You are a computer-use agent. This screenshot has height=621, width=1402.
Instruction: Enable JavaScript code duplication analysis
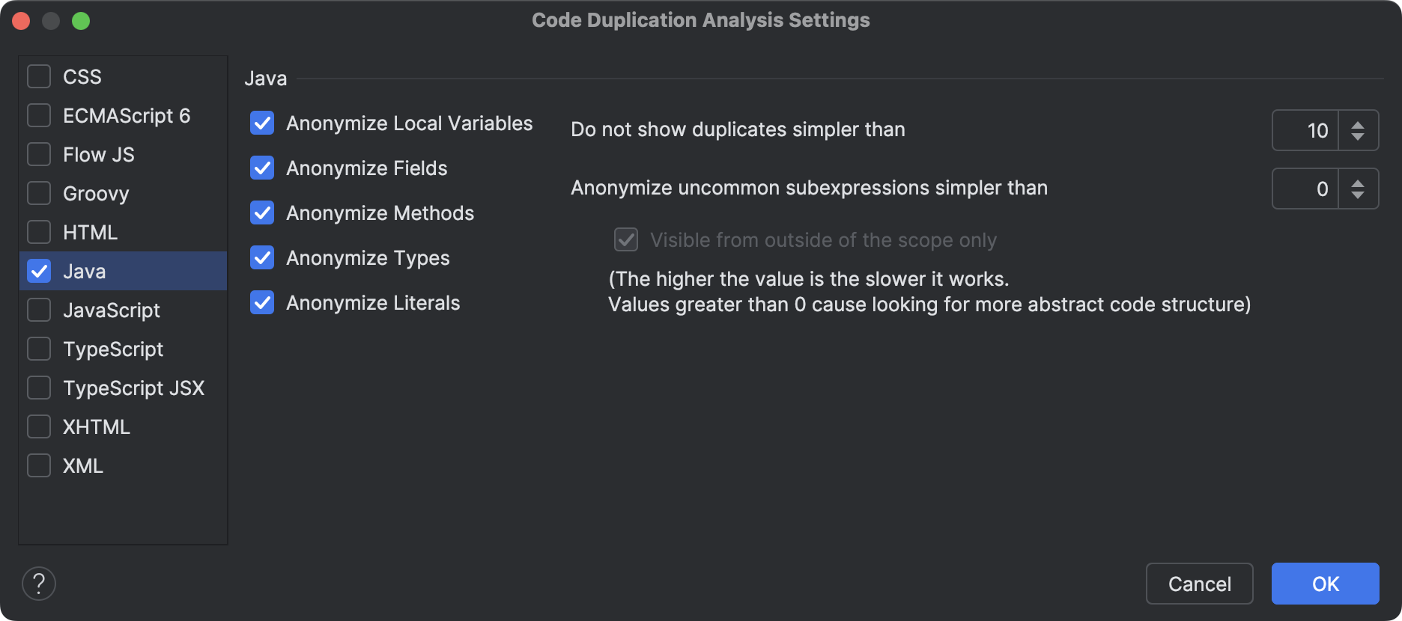coord(38,310)
